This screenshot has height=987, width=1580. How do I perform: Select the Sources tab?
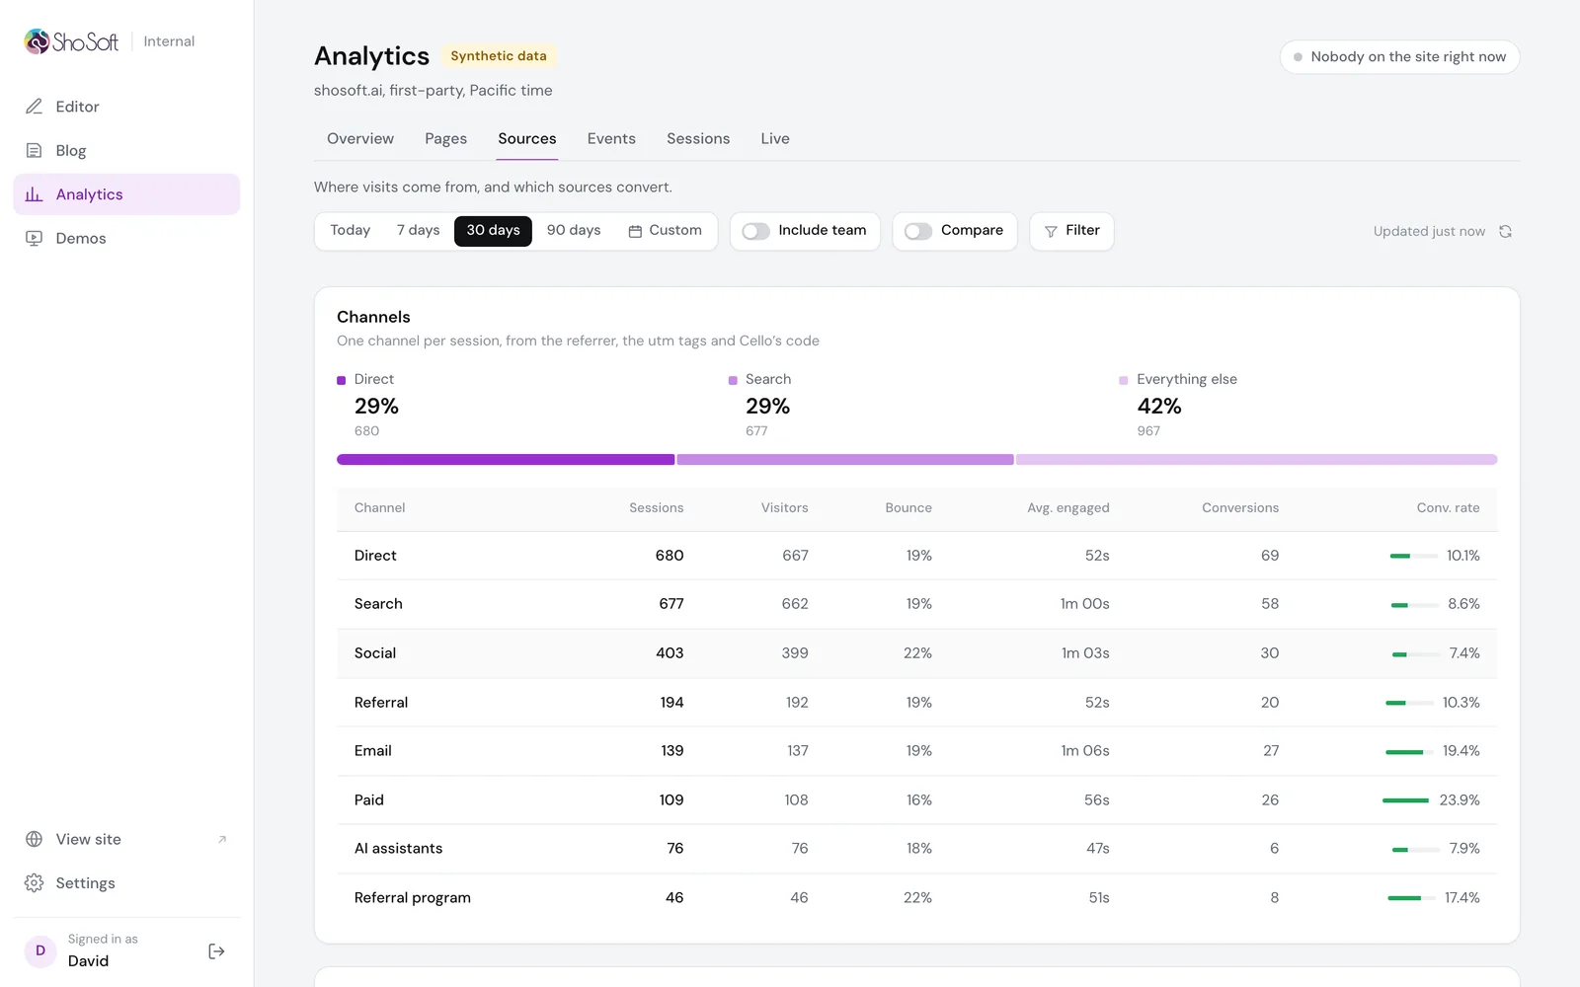pyautogui.click(x=527, y=139)
